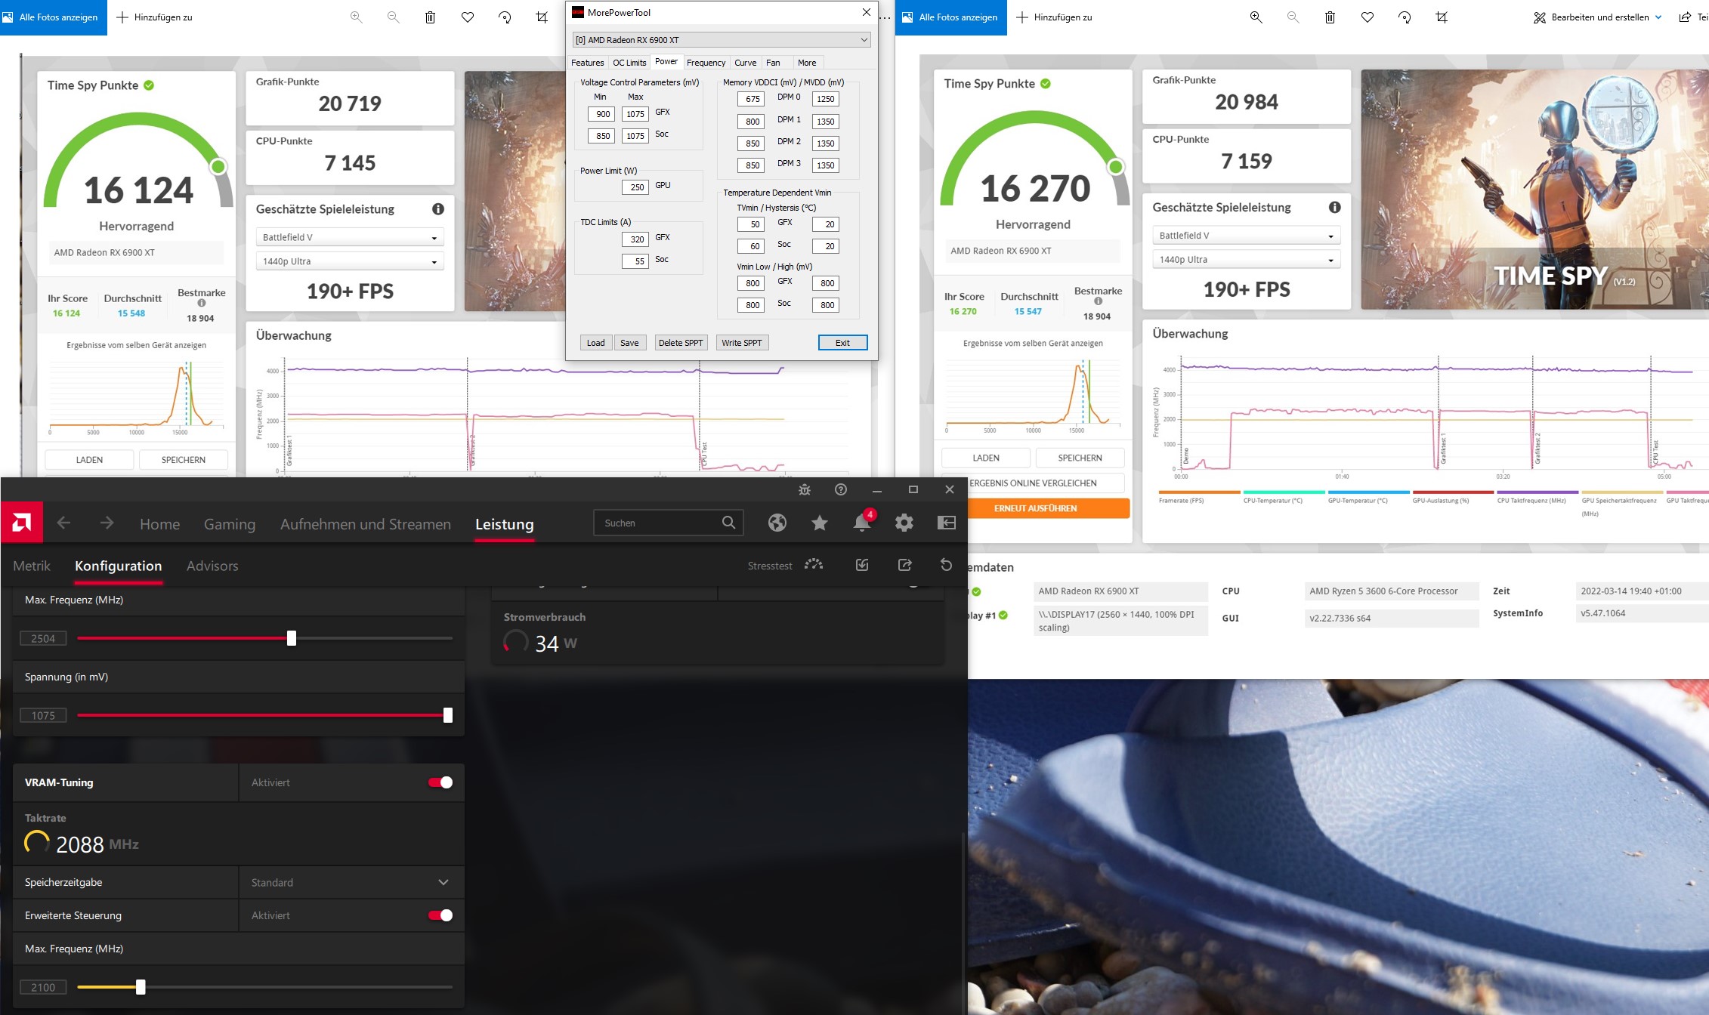Click the Write SPPT button
This screenshot has width=1709, height=1015.
741,343
